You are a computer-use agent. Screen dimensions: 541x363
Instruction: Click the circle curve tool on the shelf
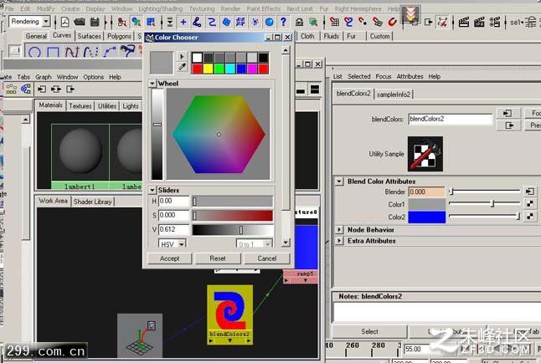click(x=34, y=52)
